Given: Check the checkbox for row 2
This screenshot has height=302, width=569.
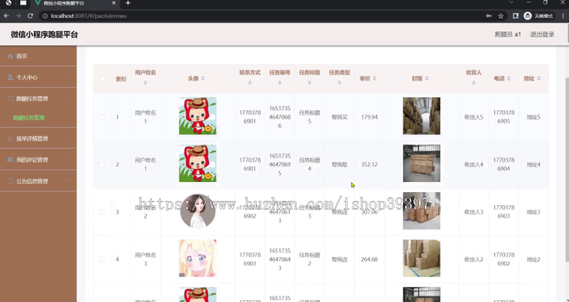Looking at the screenshot, I should 102,165.
